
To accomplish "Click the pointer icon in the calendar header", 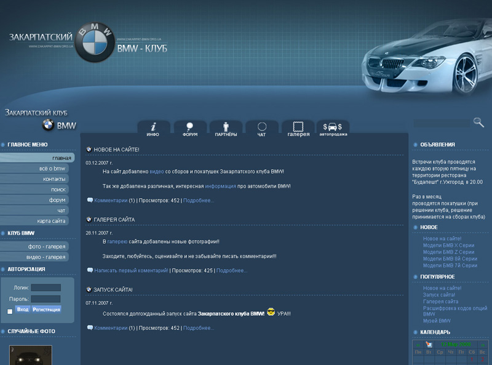I will pos(430,344).
